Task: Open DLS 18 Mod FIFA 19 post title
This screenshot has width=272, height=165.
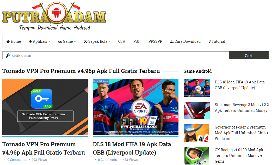Action: (132, 148)
